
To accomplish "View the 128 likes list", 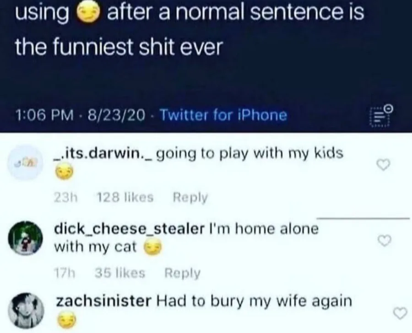I will 125,197.
